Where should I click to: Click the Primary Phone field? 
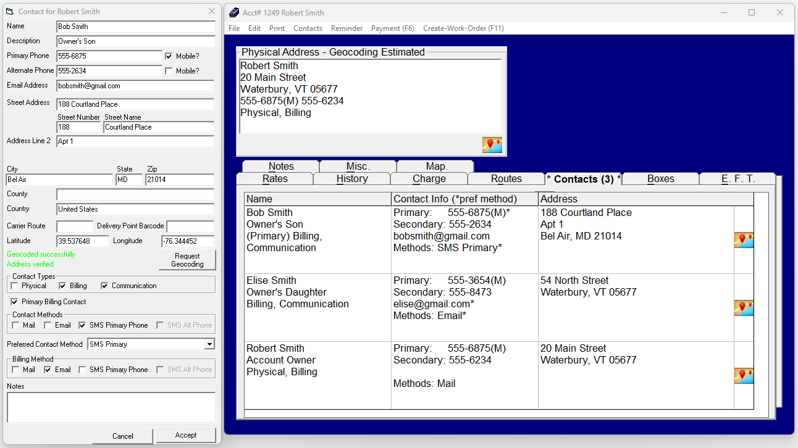[x=109, y=56]
